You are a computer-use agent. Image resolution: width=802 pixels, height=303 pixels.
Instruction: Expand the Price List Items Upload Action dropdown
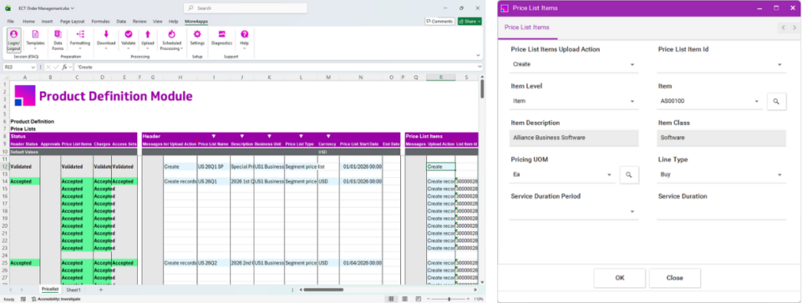[632, 65]
